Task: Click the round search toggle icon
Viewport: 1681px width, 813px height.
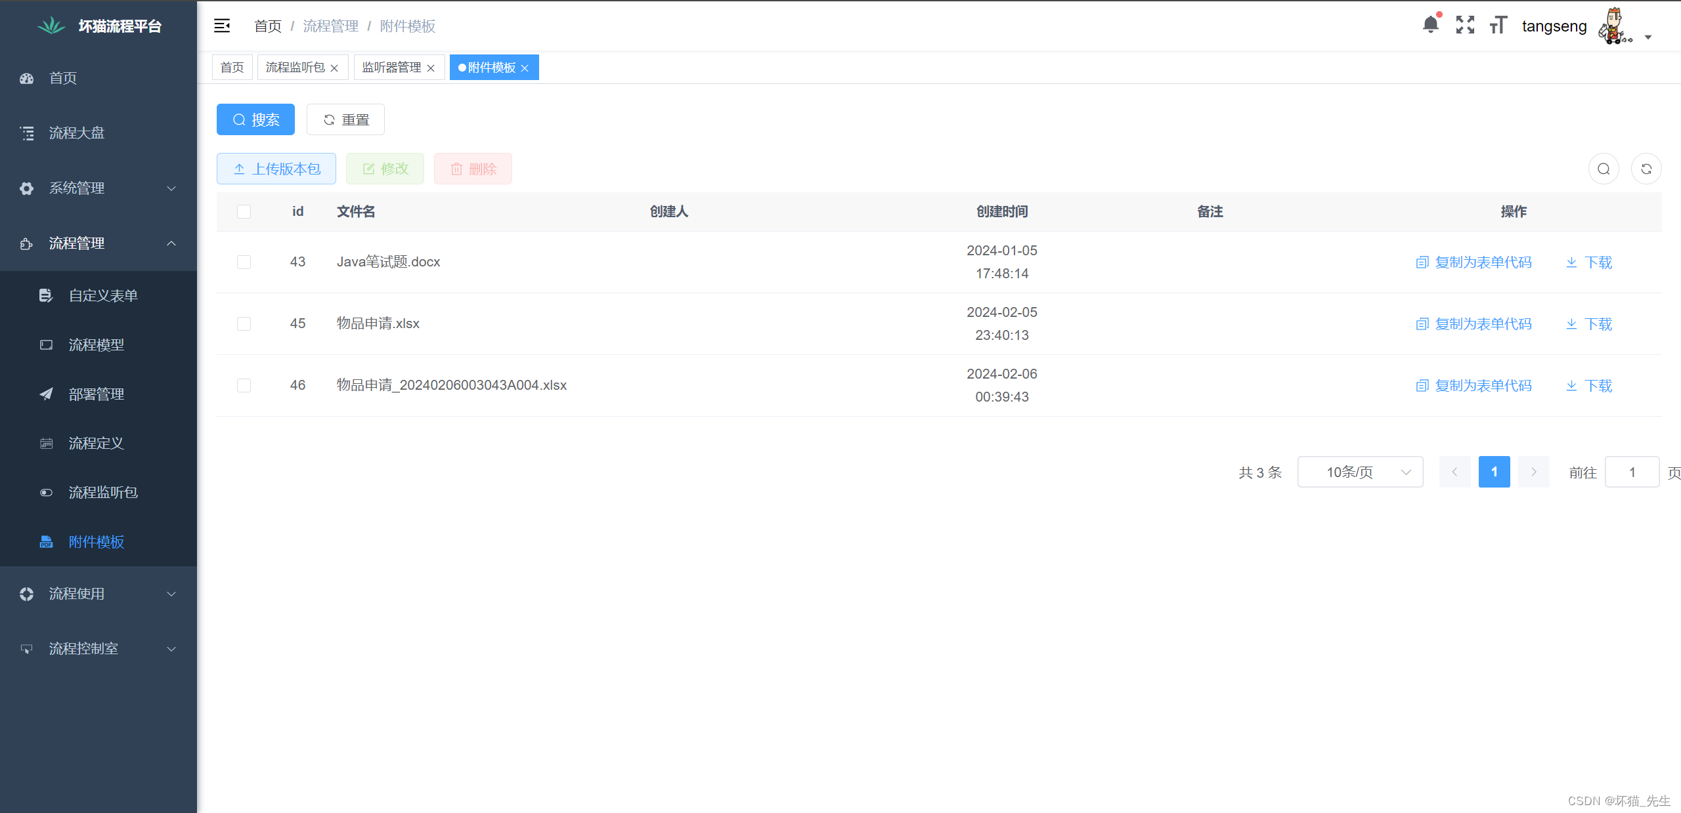Action: (x=1604, y=169)
